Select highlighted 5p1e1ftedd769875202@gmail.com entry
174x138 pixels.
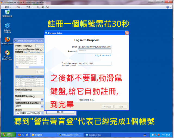coord(30,77)
